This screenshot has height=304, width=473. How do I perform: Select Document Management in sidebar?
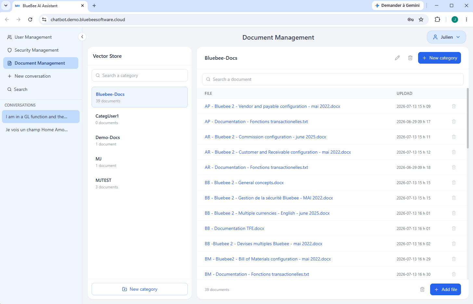tap(41, 63)
